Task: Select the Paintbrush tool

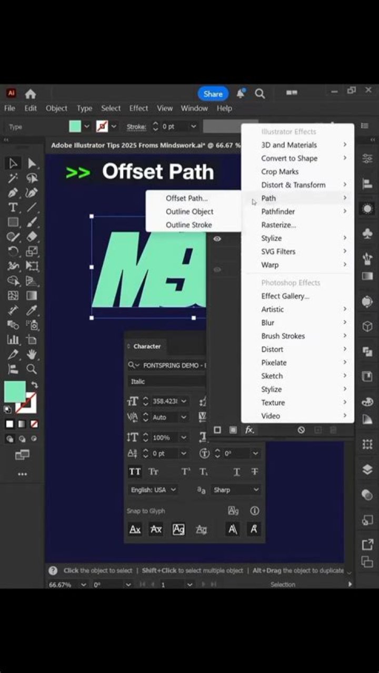Action: coord(32,222)
